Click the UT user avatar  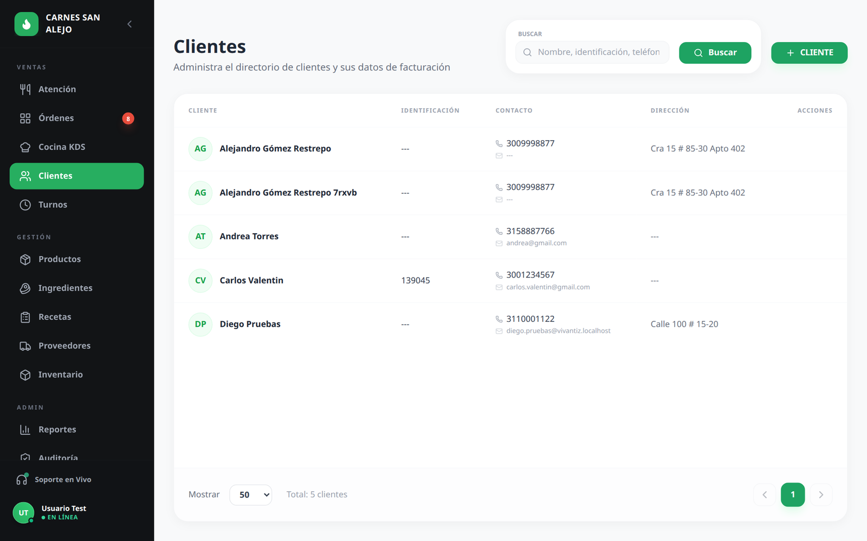click(x=23, y=513)
